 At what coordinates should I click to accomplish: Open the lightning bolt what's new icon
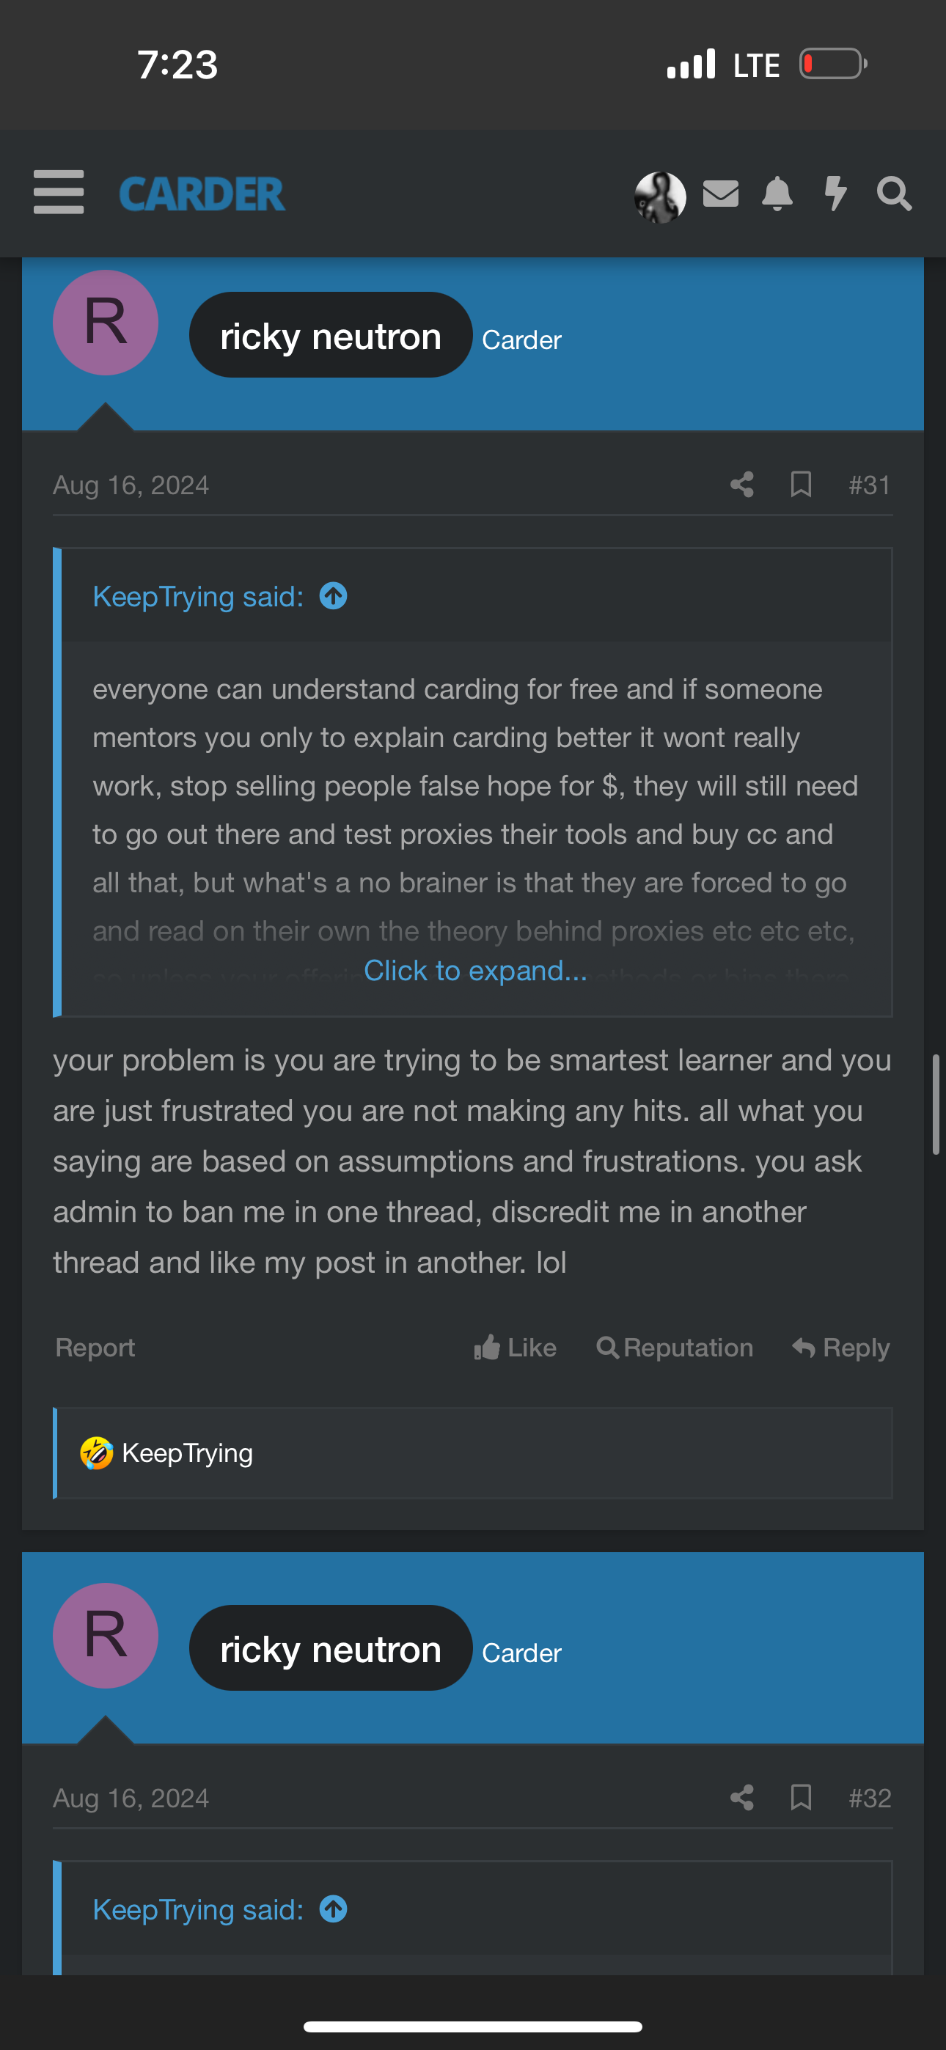835,194
